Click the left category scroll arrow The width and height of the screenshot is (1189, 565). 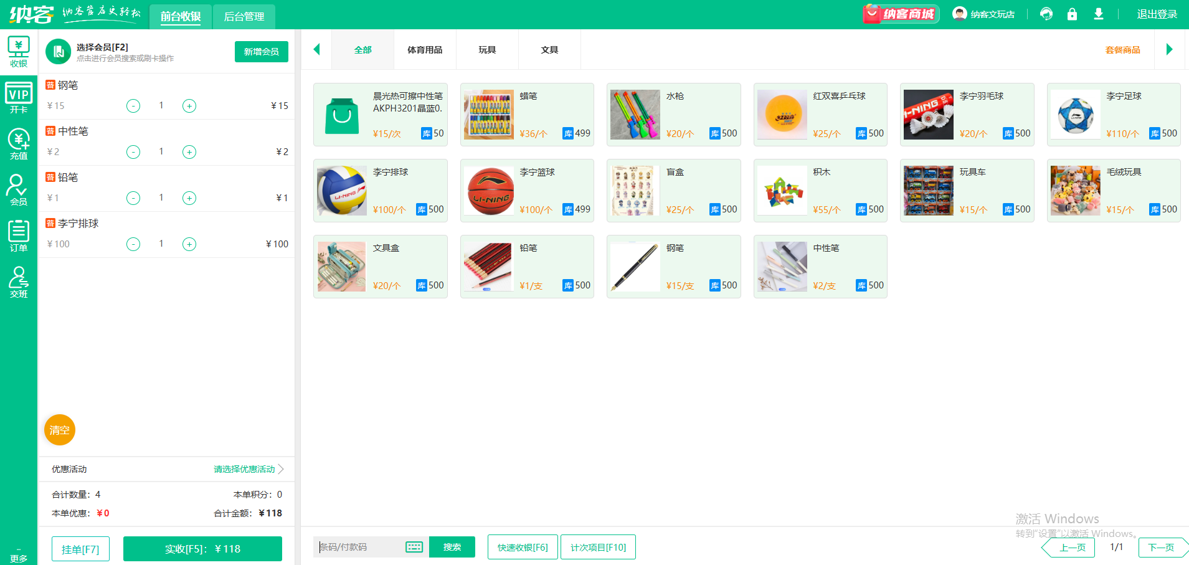pyautogui.click(x=316, y=49)
